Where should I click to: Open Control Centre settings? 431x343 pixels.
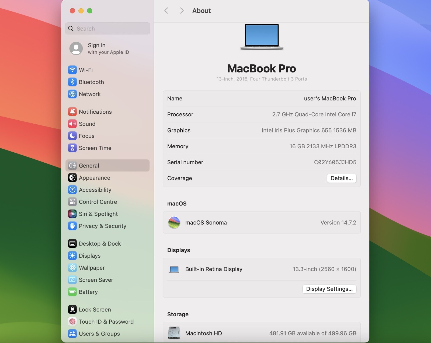pyautogui.click(x=107, y=202)
